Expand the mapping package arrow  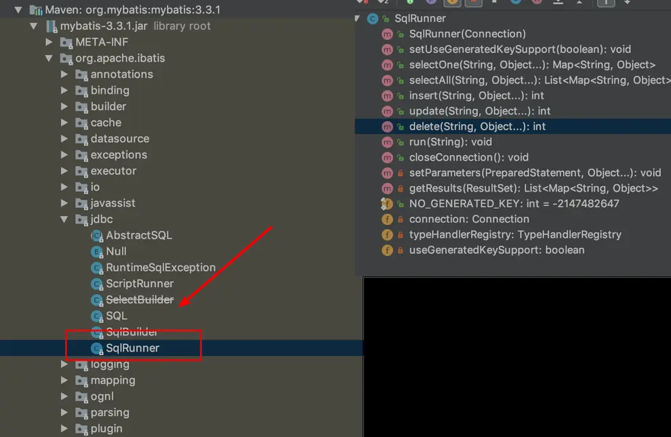(64, 380)
